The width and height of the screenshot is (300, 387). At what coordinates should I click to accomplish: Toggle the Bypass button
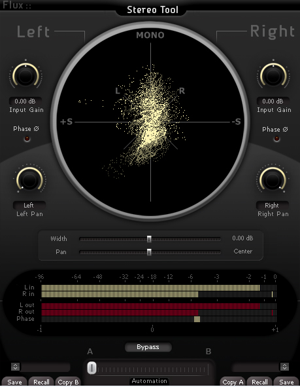pos(148,347)
